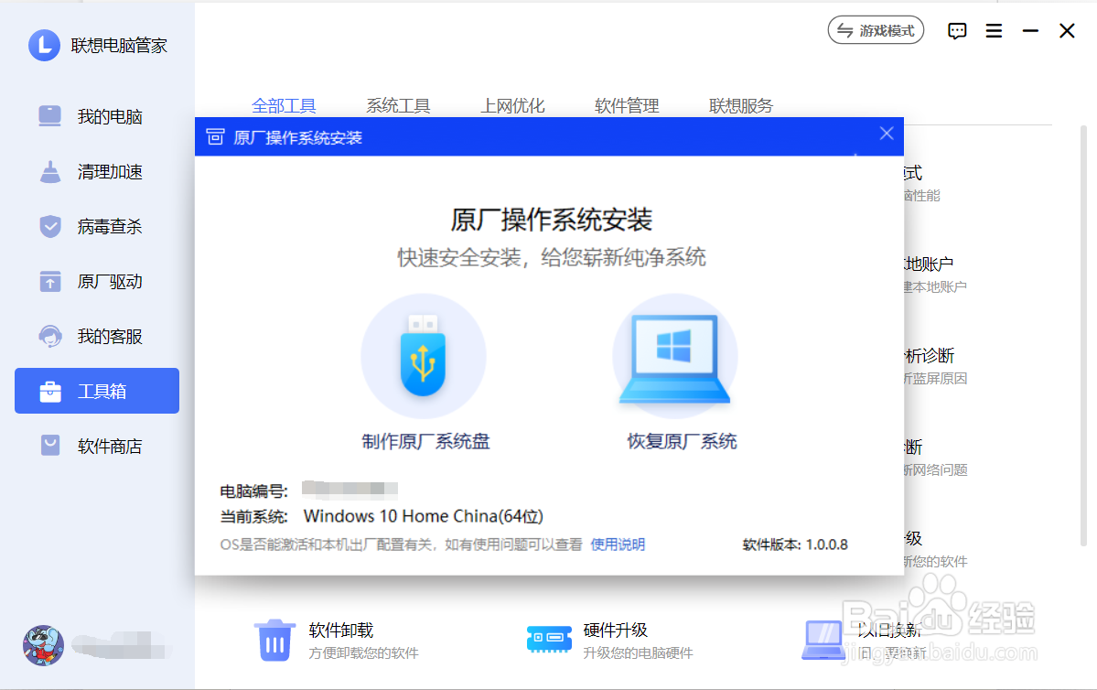The image size is (1097, 690).
Task: Open the hamburger main menu
Action: (994, 31)
